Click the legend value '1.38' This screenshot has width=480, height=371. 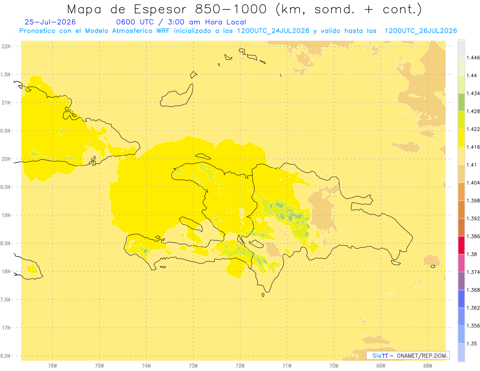tap(472, 254)
